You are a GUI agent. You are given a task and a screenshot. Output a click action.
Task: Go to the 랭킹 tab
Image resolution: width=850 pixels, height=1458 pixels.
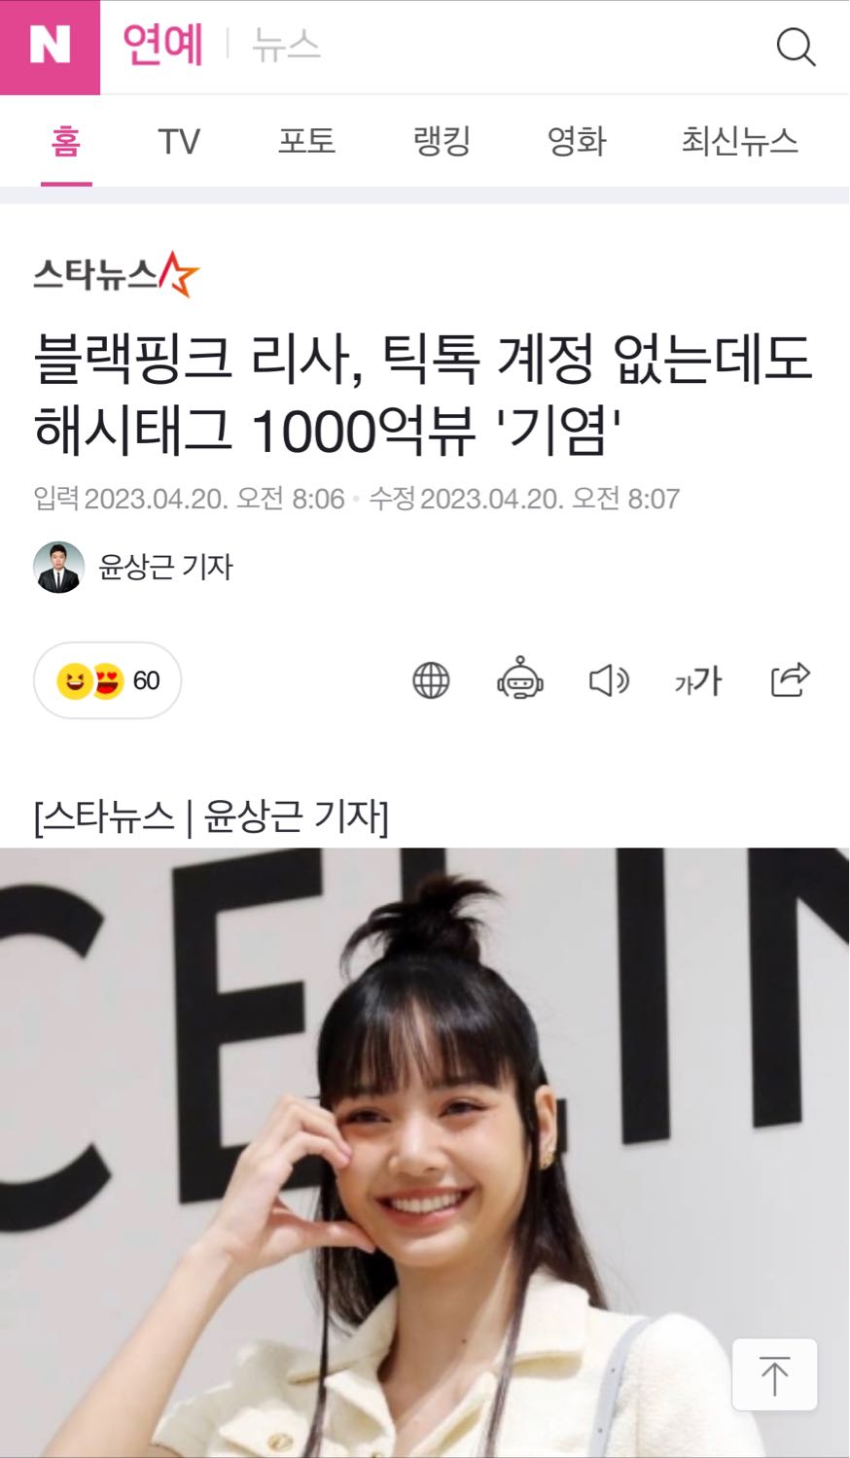pyautogui.click(x=442, y=142)
